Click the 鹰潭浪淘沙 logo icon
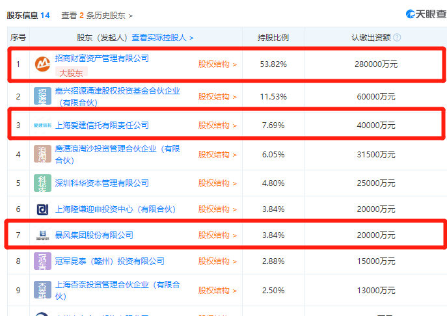This screenshot has height=316, width=447. pos(42,154)
